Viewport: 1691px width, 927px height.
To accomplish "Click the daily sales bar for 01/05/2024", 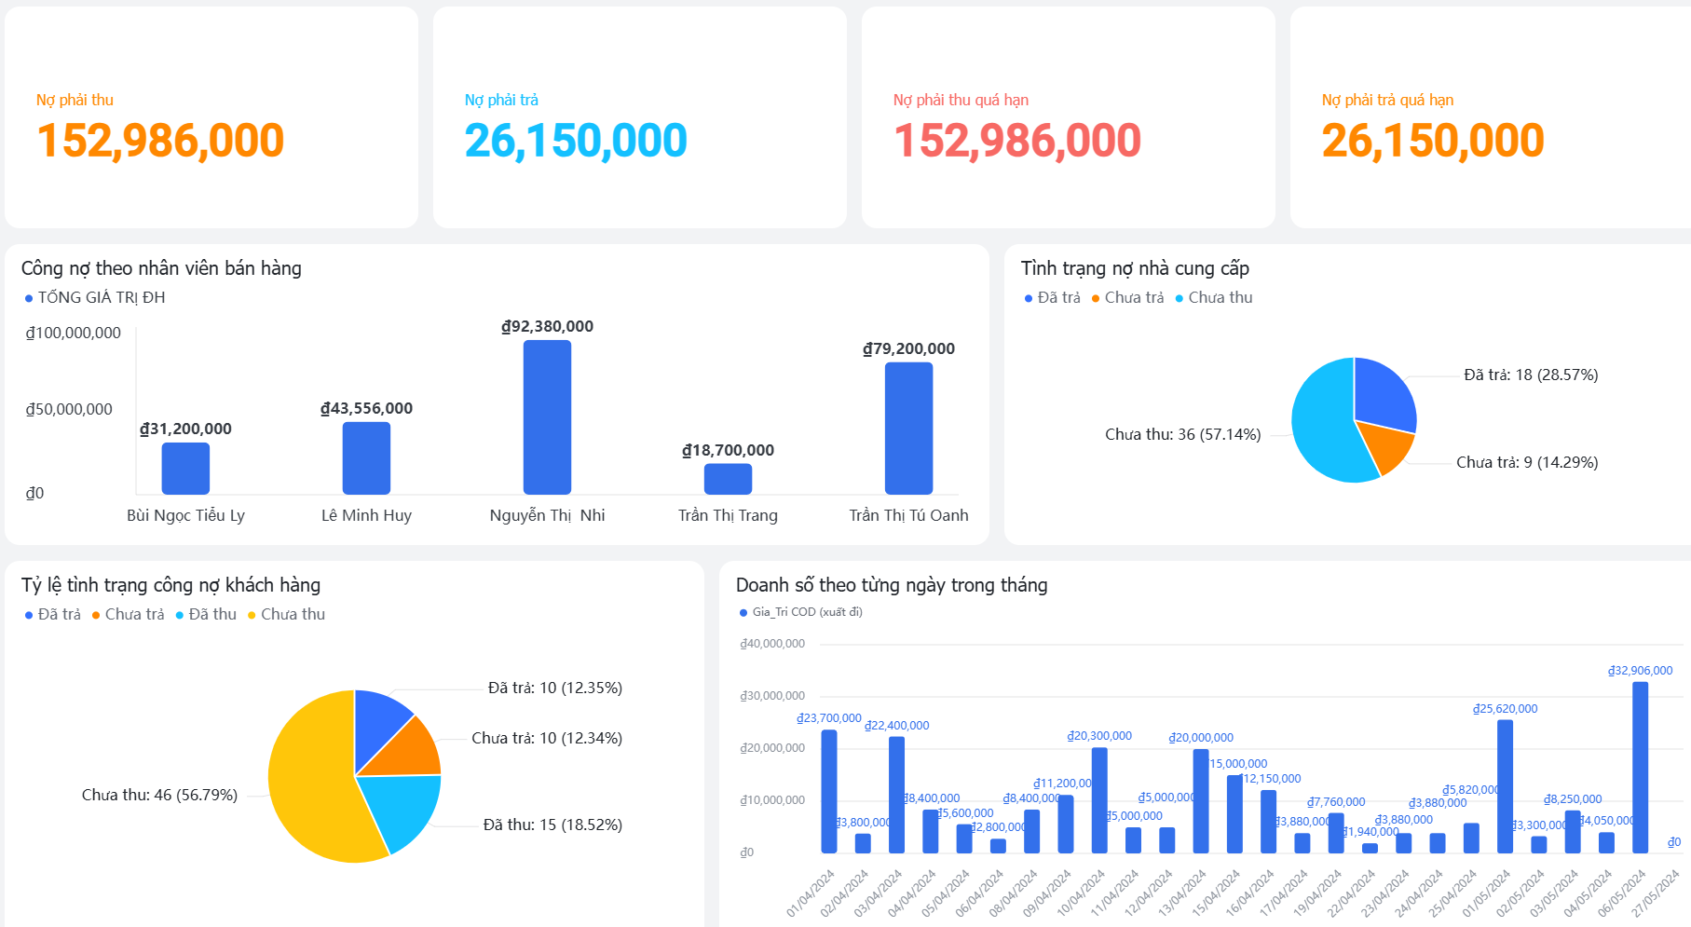I will click(1505, 786).
